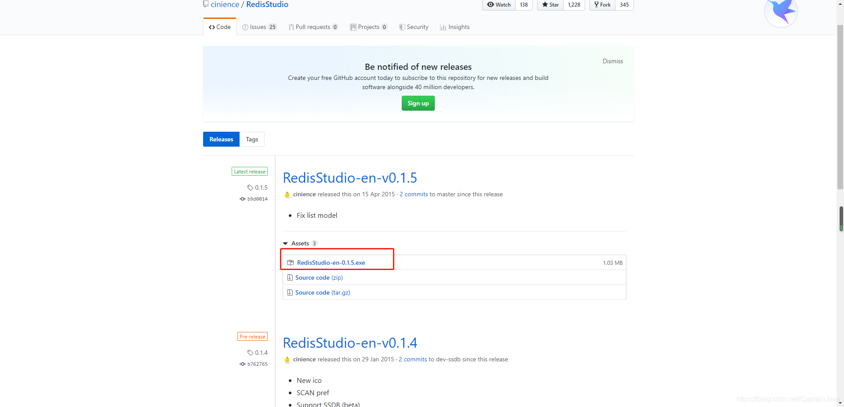This screenshot has width=844, height=407.
Task: Open the 1,228 stargazers count
Action: pos(574,5)
